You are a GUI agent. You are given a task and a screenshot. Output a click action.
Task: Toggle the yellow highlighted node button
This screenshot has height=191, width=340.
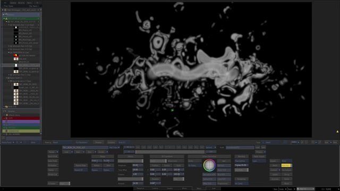click(x=287, y=166)
